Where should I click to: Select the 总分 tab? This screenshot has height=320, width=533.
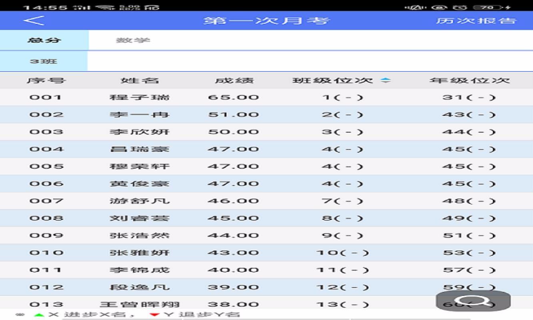44,40
